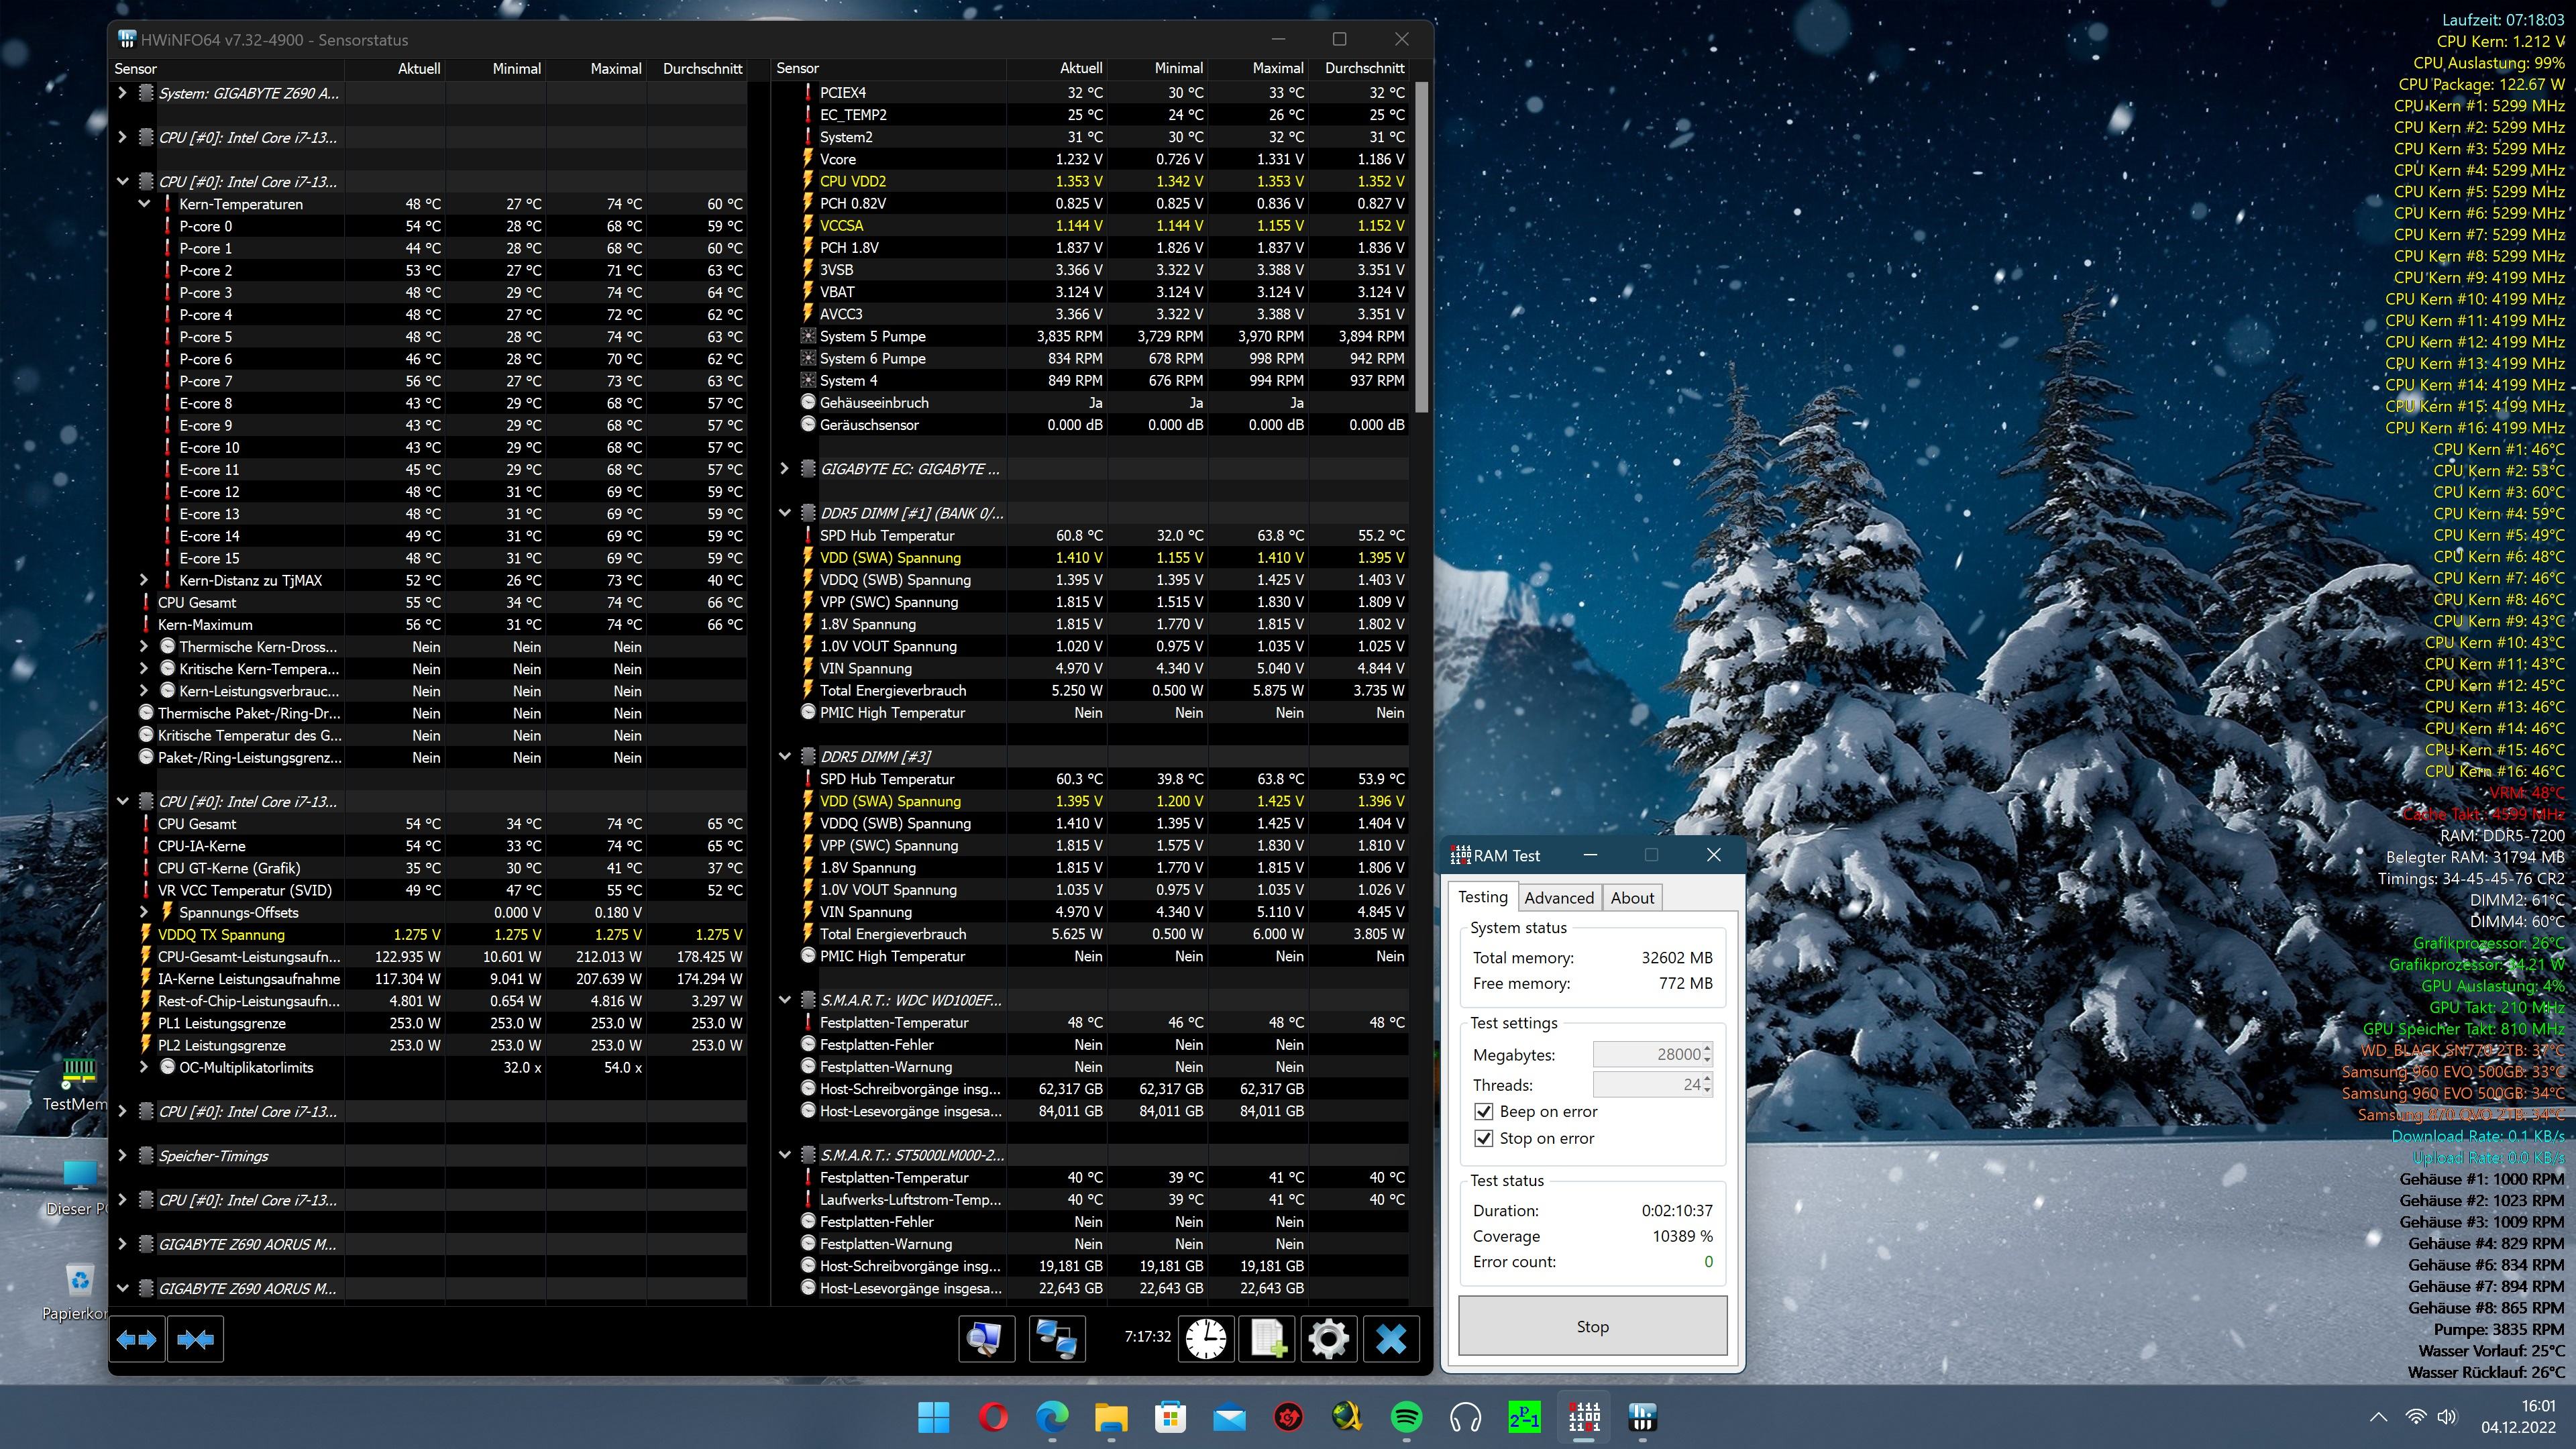
Task: Close sensors with the blue X icon
Action: pos(1391,1339)
